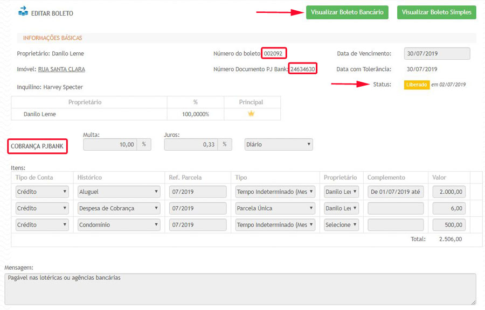
Task: Open the Selecione Proprietário dropdown
Action: tap(341, 224)
